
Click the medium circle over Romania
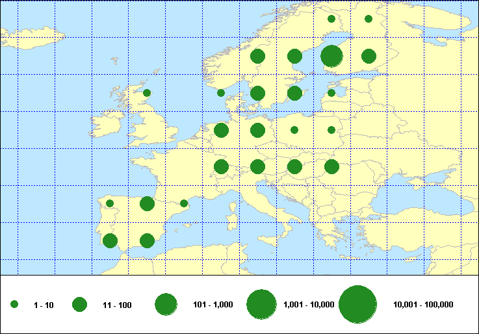(x=331, y=167)
